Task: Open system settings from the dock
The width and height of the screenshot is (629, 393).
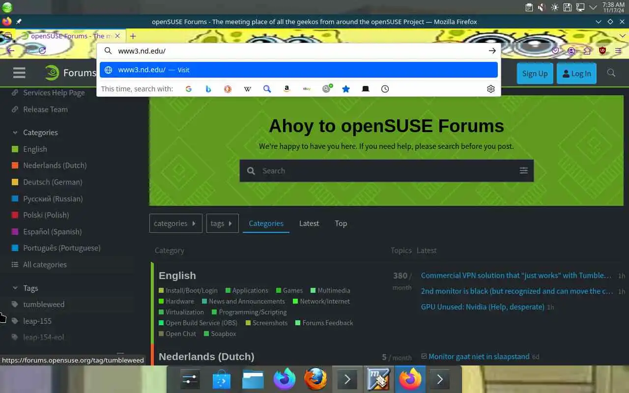Action: coord(190,379)
